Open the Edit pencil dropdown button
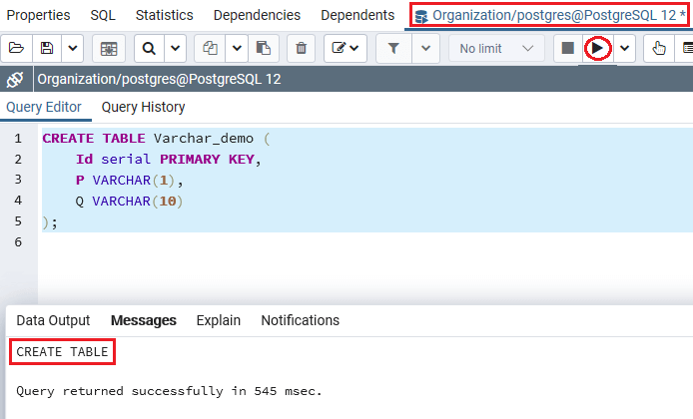693x419 pixels. pos(346,48)
